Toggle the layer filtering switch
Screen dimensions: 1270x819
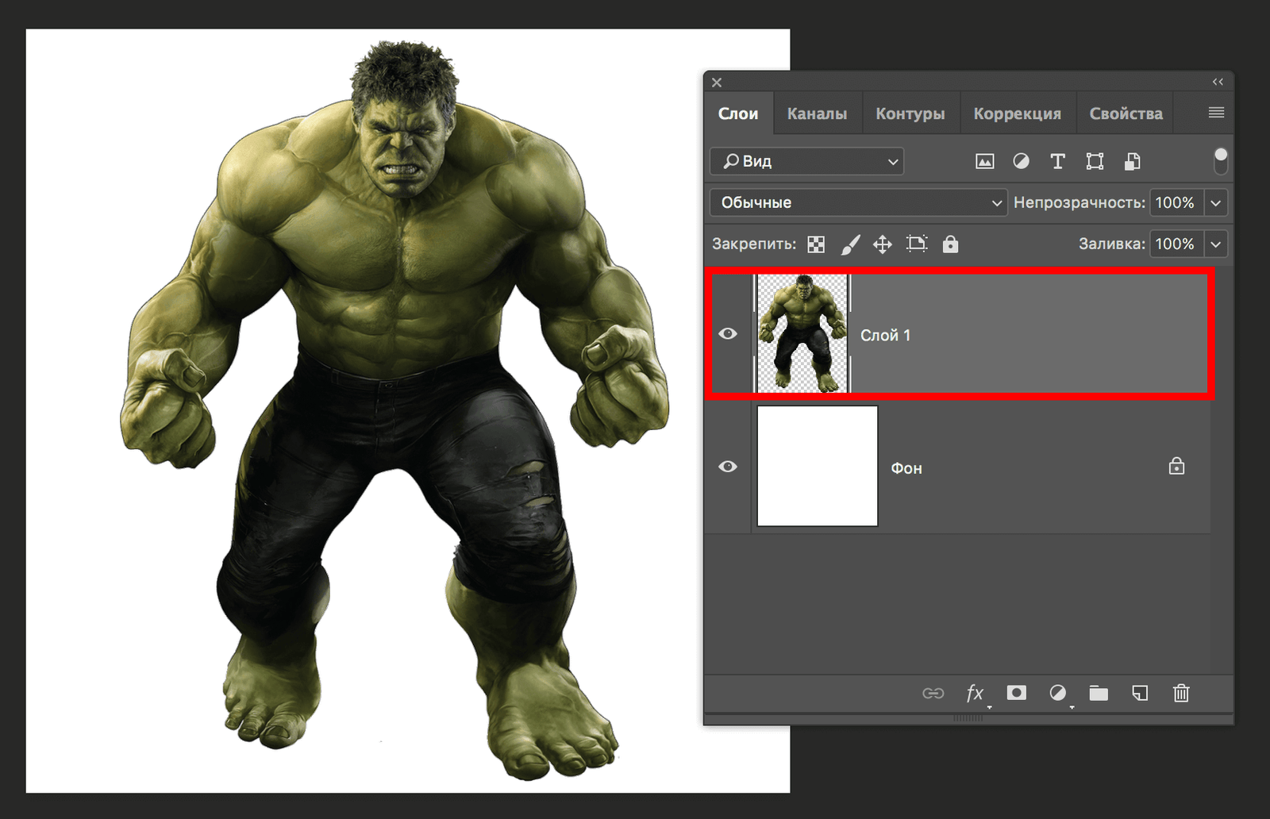point(1221,160)
